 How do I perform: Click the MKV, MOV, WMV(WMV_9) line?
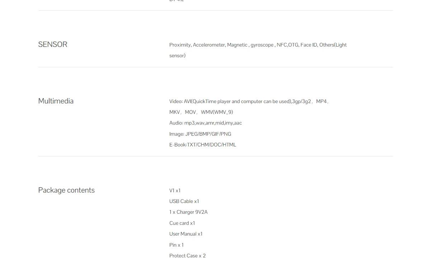point(201,112)
